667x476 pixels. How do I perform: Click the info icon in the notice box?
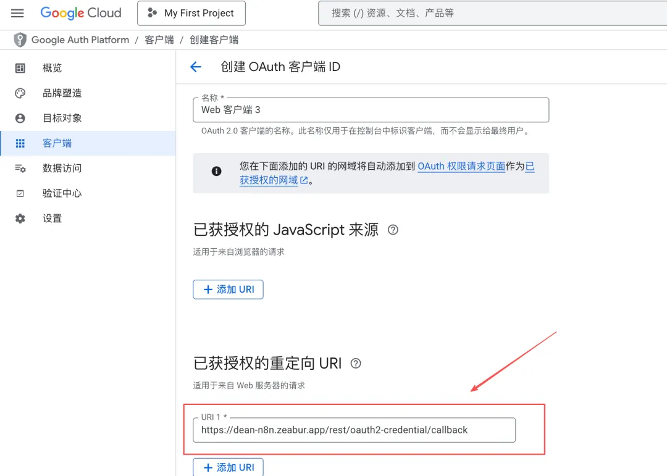point(217,171)
